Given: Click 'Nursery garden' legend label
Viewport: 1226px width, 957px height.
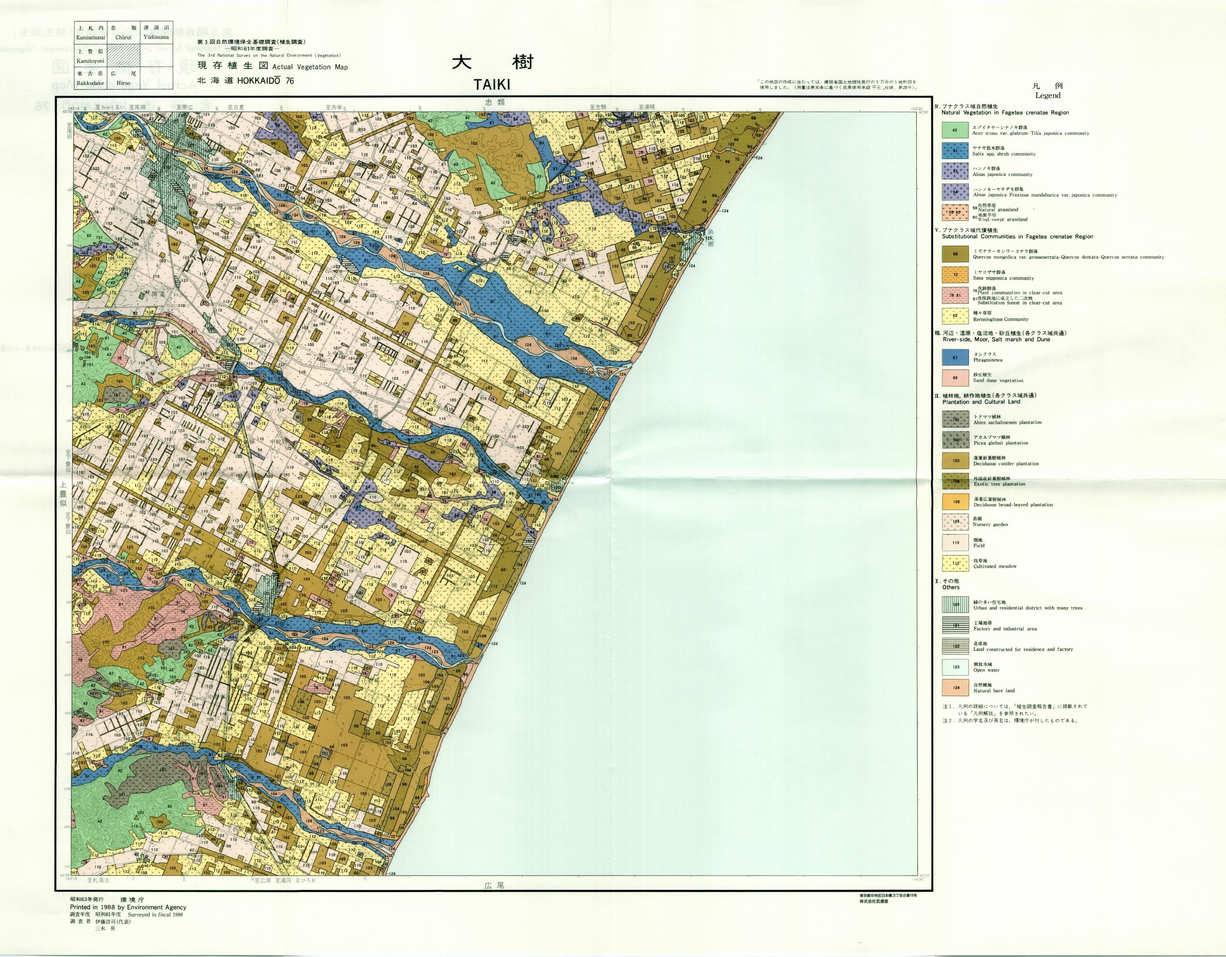Looking at the screenshot, I should tap(990, 524).
